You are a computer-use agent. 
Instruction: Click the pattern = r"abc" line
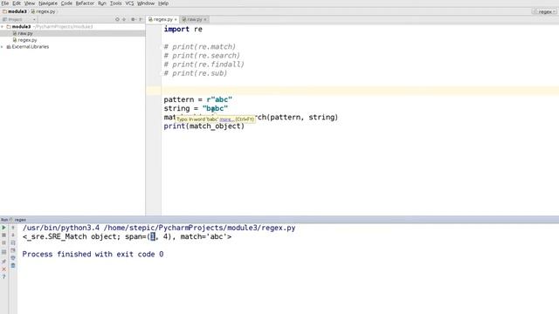pos(198,99)
